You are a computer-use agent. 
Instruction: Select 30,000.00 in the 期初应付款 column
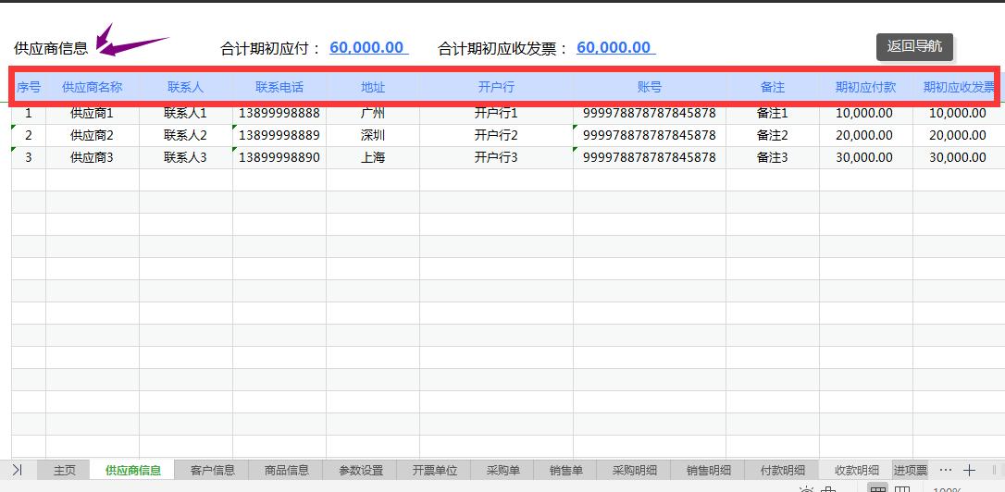pos(865,157)
